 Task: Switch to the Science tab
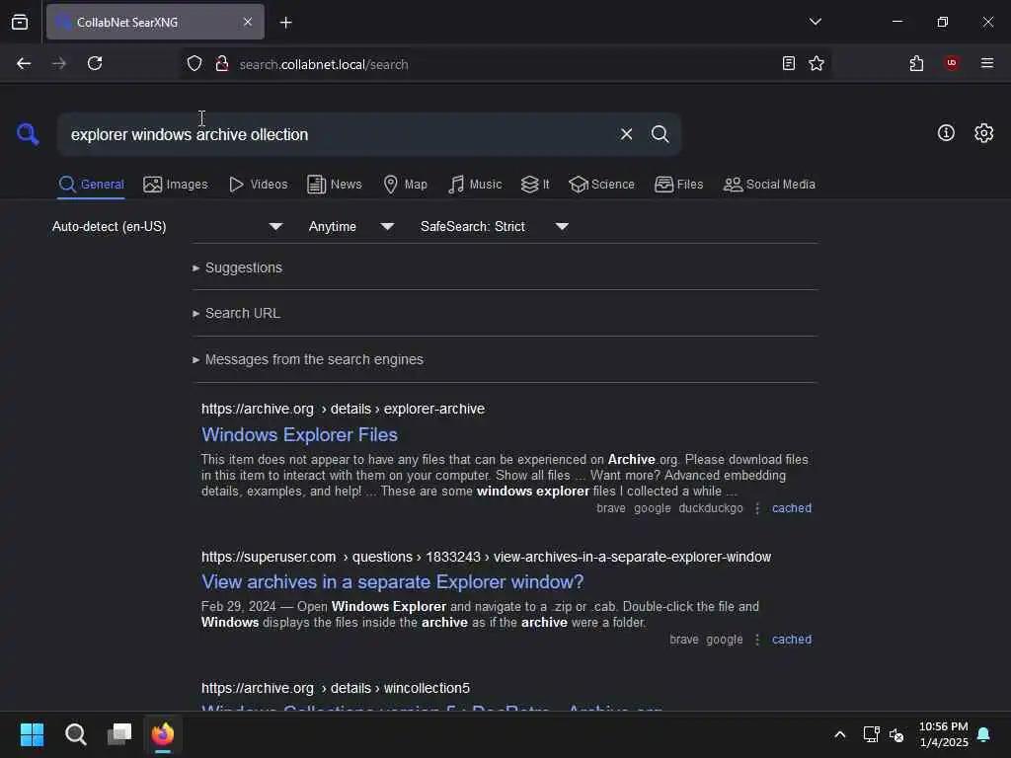[601, 185]
